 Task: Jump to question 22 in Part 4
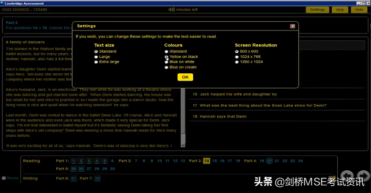pyautogui.click(x=285, y=161)
